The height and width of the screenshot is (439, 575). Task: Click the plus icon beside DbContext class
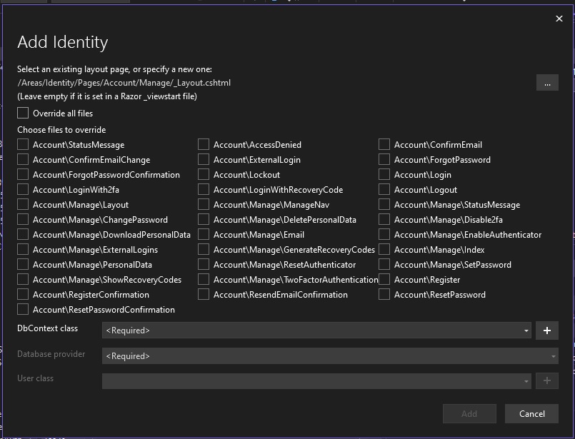click(546, 330)
